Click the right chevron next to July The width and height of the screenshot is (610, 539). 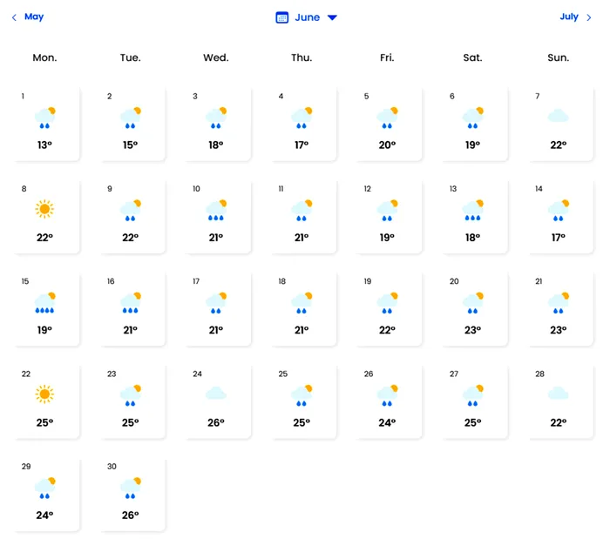point(588,17)
